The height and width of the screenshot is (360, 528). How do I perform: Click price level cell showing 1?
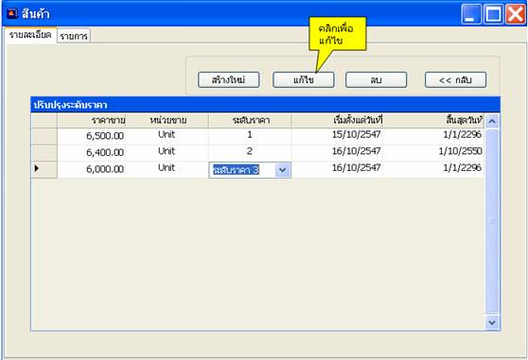click(x=250, y=136)
